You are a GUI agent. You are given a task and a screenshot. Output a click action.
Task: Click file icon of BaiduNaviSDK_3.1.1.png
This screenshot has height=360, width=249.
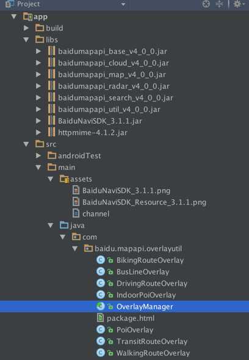point(76,190)
